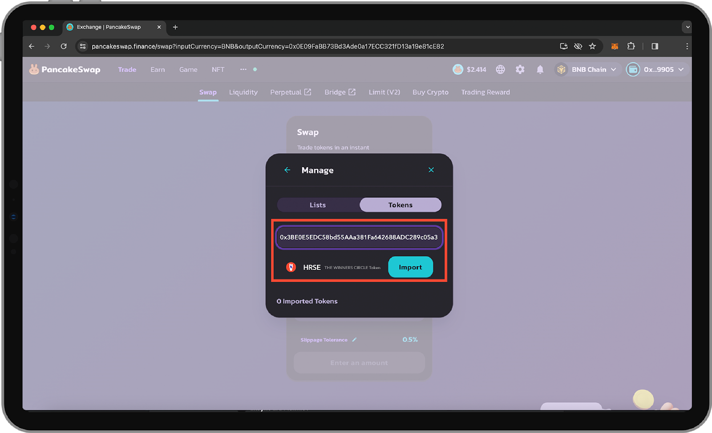
Task: Close the Manage dialog with X
Action: point(431,170)
